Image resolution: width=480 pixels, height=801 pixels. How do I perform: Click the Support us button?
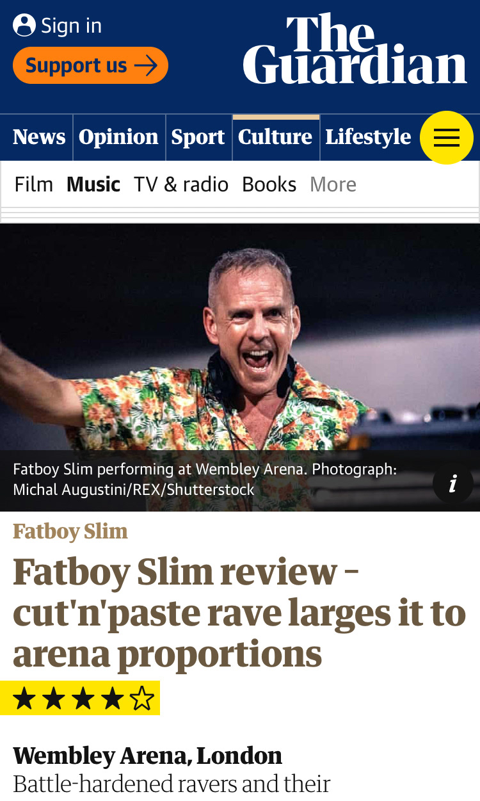tap(90, 65)
